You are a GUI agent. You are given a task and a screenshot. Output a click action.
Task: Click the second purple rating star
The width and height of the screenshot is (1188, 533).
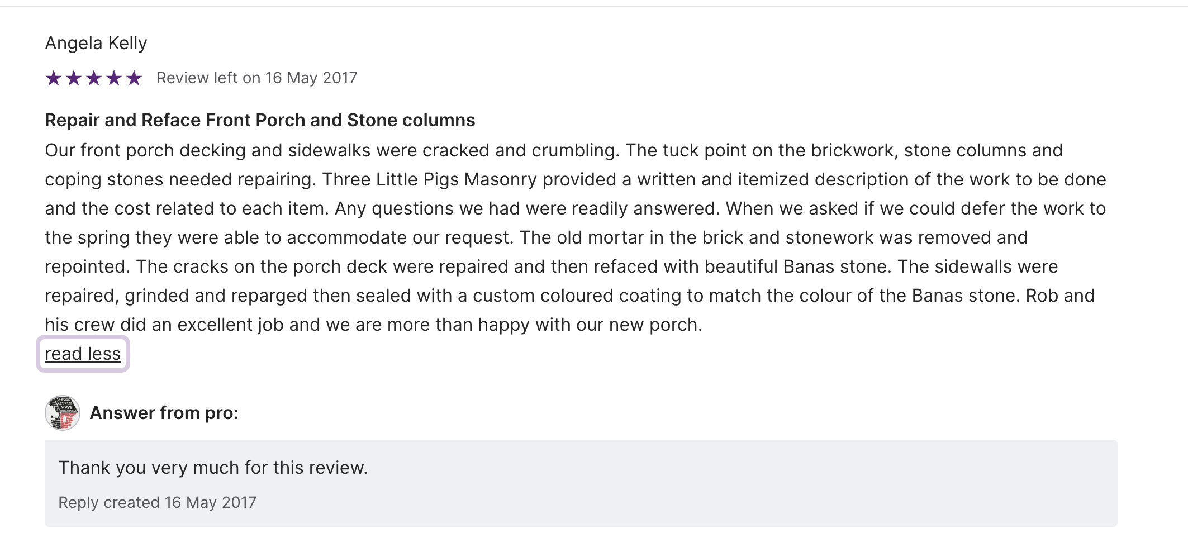point(74,78)
